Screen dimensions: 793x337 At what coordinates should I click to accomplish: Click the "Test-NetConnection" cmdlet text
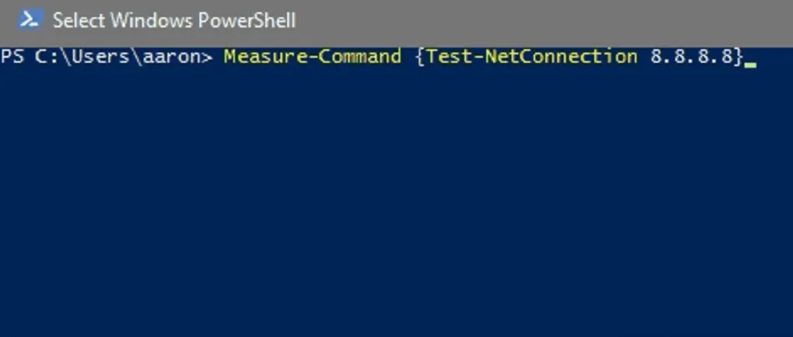(x=532, y=57)
